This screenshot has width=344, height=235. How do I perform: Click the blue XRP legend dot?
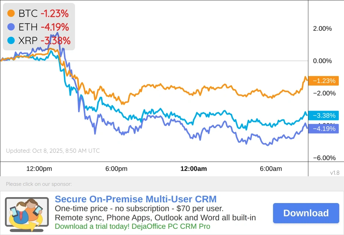click(11, 40)
